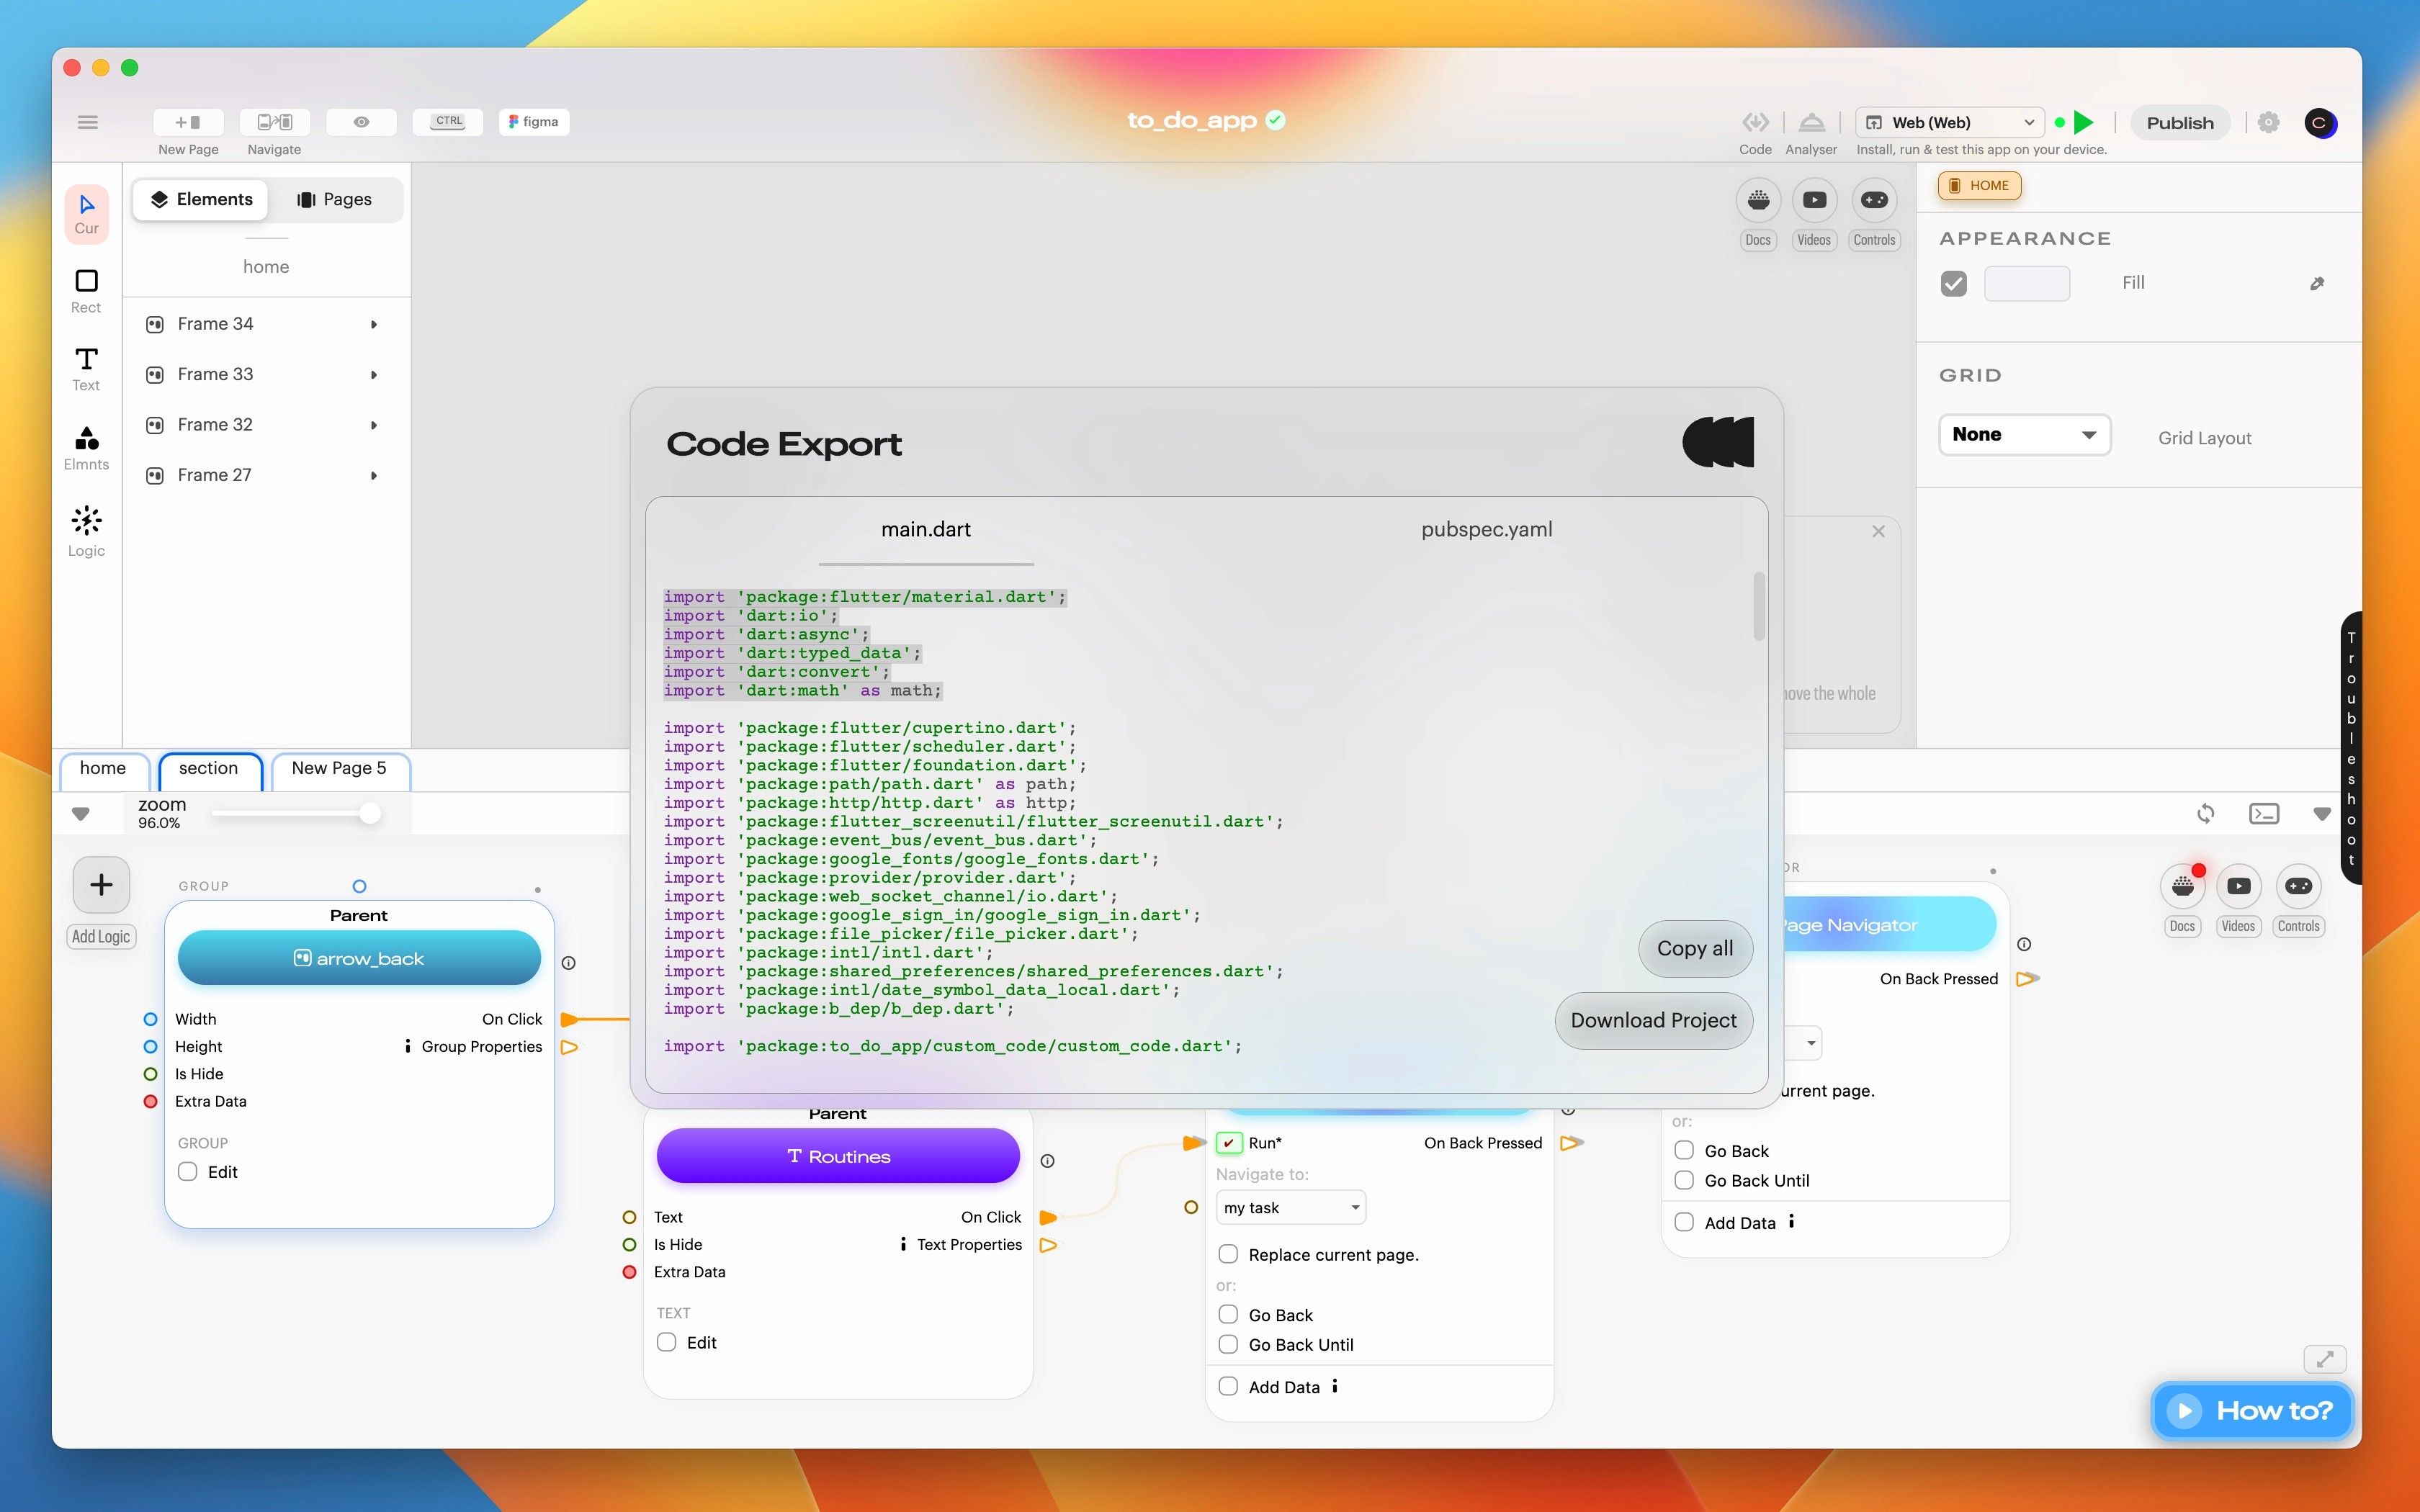Open the Logic panel icon
Screen dimensions: 2420x1512
click(x=86, y=521)
